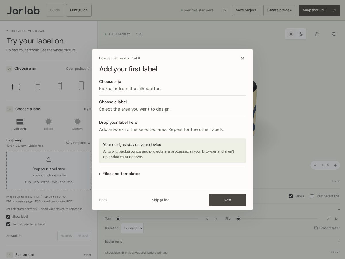Choose the Bottom label area
Viewport: 345px width, 259px height.
pos(77,124)
